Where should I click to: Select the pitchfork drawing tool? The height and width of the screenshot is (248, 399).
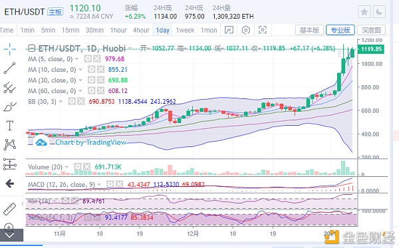point(10,88)
